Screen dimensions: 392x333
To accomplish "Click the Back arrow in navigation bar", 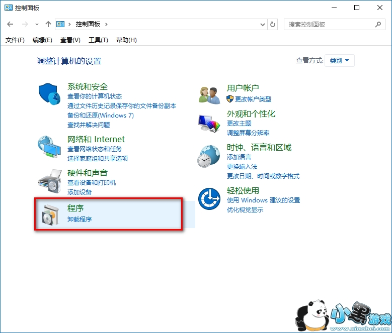I will 10,24.
